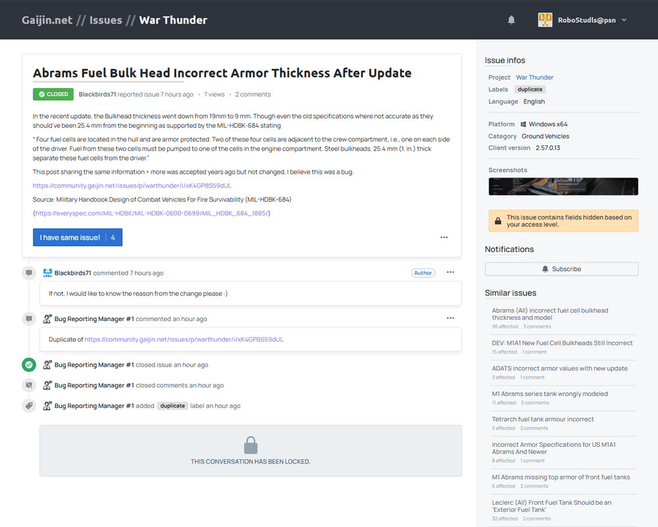Open three-dot menu on Blackbirds71's comment
658x527 pixels.
[x=450, y=272]
